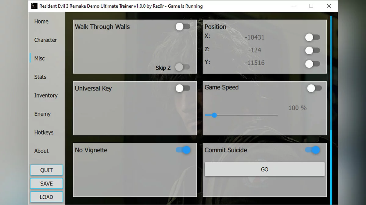Show the About tab
The height and width of the screenshot is (205, 366).
(41, 151)
